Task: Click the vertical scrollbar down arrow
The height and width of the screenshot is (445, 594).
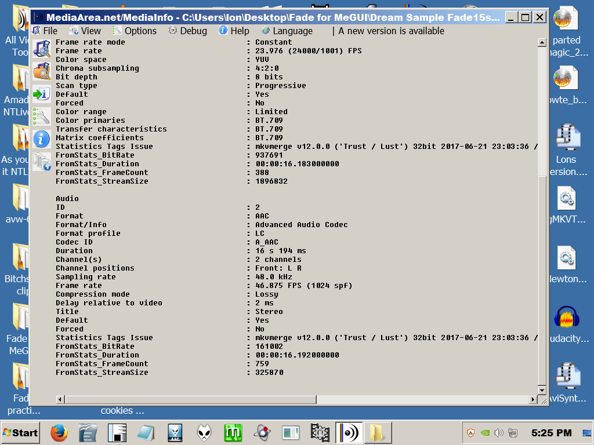Action: [542, 390]
